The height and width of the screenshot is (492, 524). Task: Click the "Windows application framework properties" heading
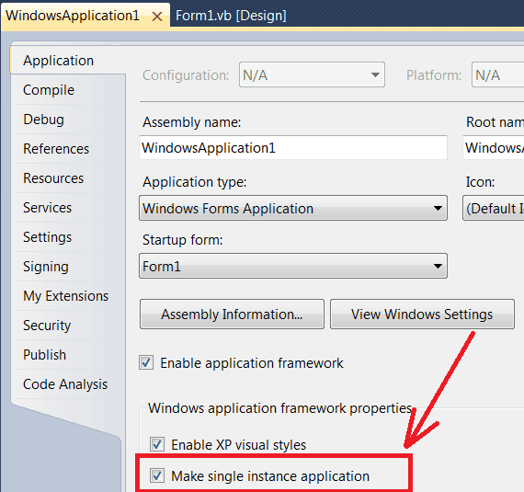tap(280, 408)
